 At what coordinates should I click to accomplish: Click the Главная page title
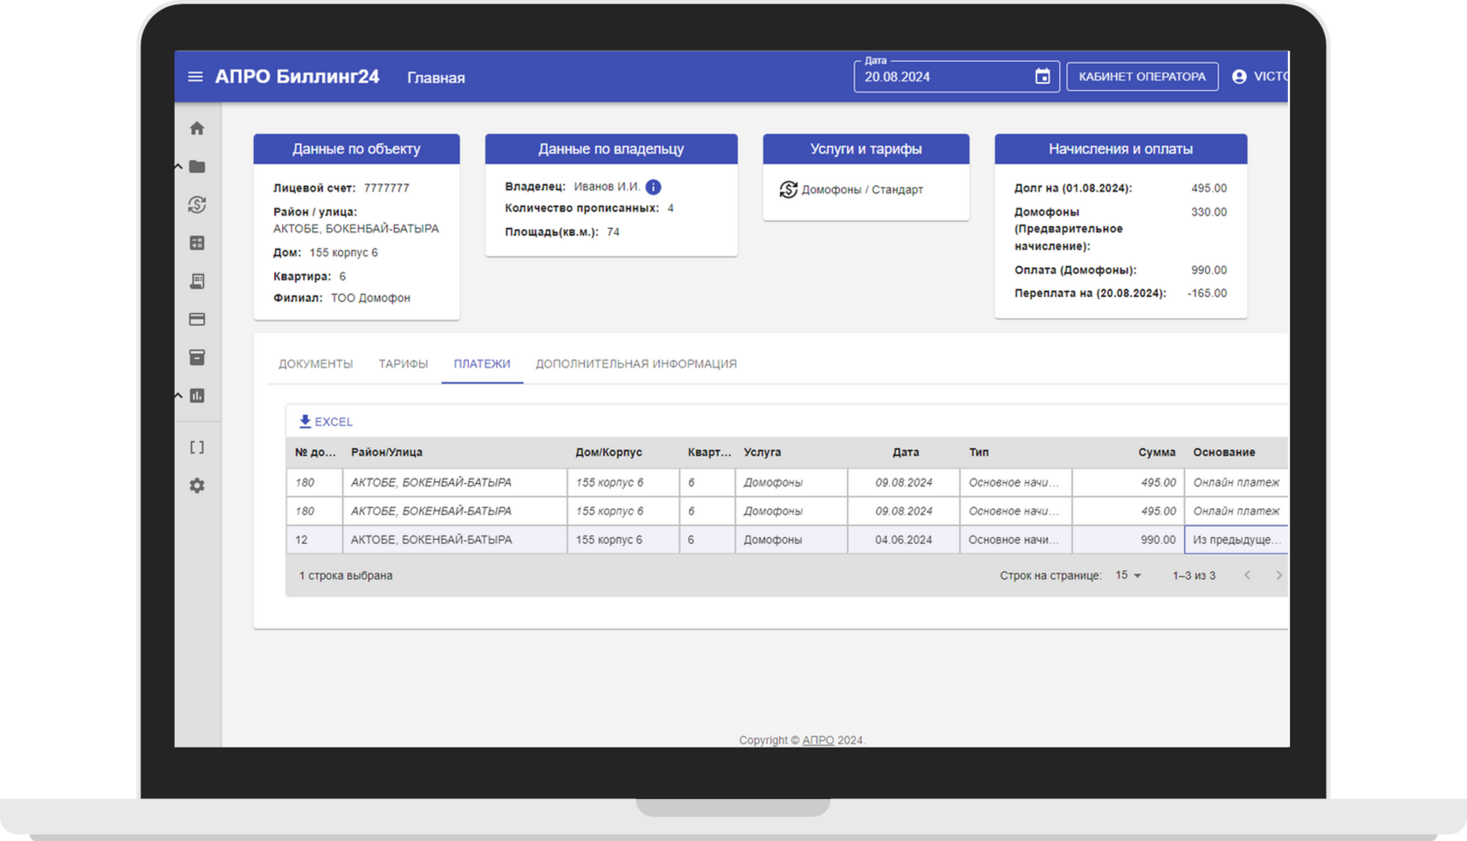tap(436, 78)
